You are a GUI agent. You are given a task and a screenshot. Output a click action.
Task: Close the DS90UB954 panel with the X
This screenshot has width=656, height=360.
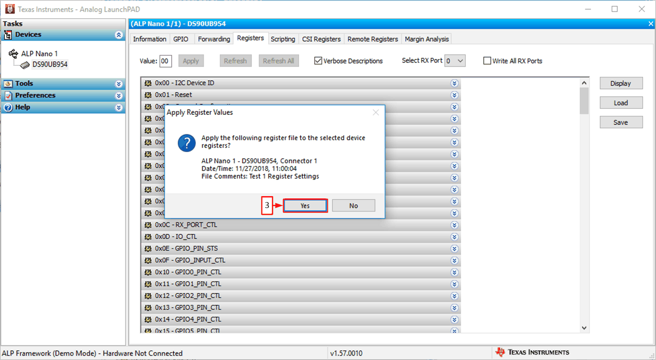651,24
